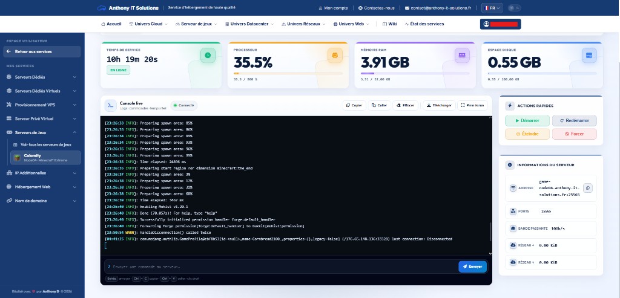Click the clock icon in Temps de service card
This screenshot has height=298, width=620.
[x=208, y=56]
